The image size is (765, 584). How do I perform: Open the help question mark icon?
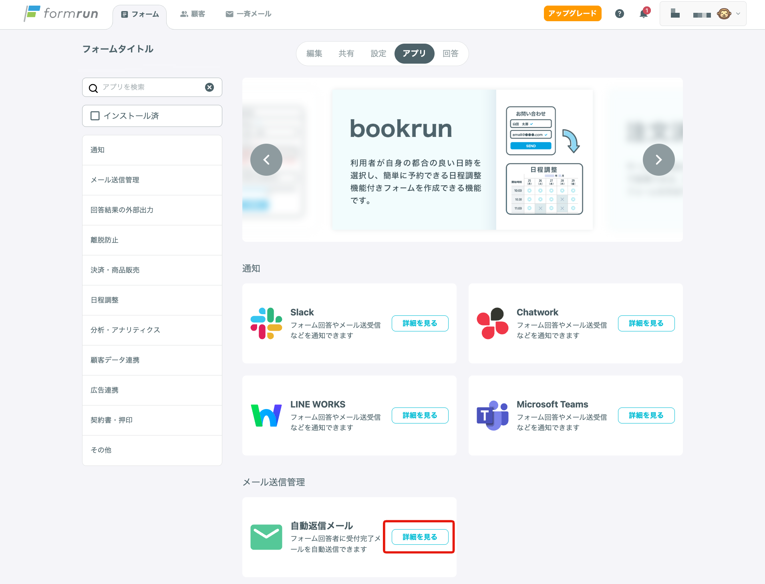[x=620, y=14]
